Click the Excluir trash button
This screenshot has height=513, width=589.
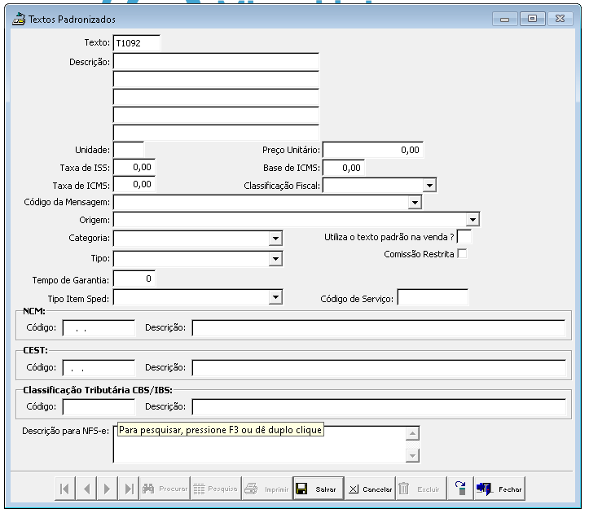click(x=420, y=489)
